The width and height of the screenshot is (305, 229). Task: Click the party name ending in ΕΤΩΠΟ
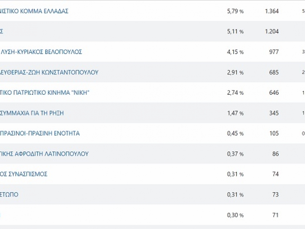(9, 195)
